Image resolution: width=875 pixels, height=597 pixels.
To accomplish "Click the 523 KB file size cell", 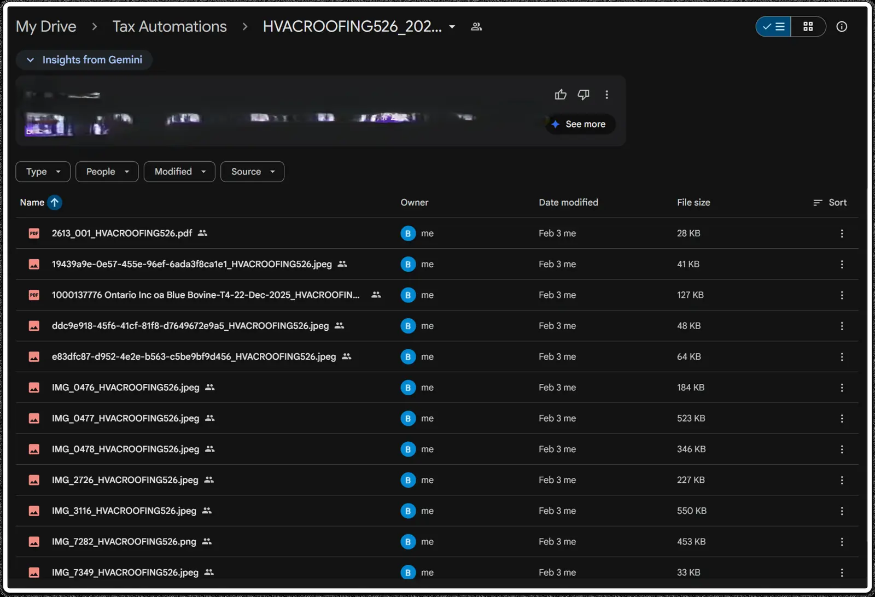I will tap(691, 418).
